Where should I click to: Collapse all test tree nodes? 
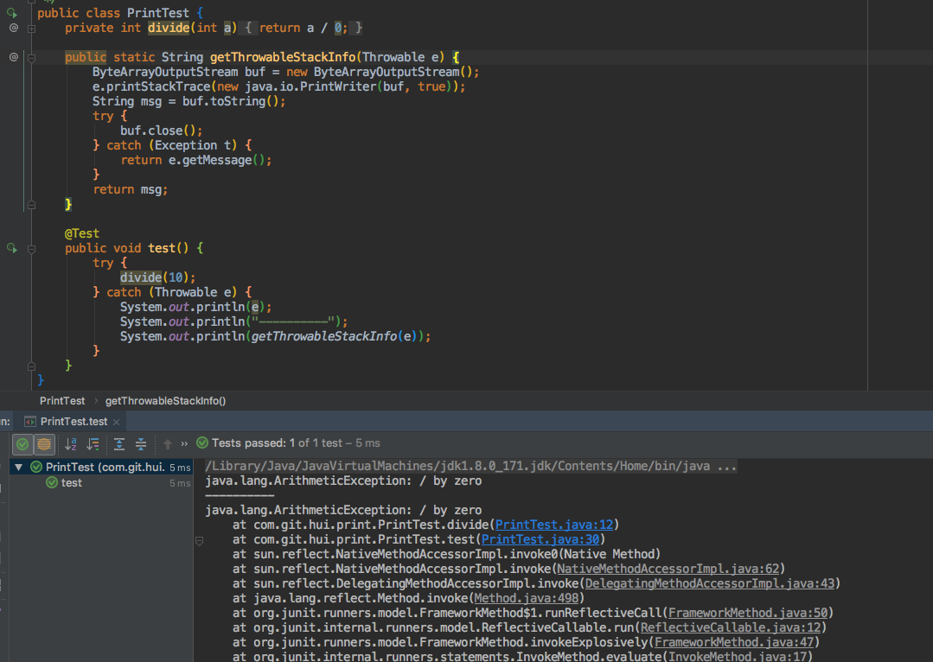[141, 443]
